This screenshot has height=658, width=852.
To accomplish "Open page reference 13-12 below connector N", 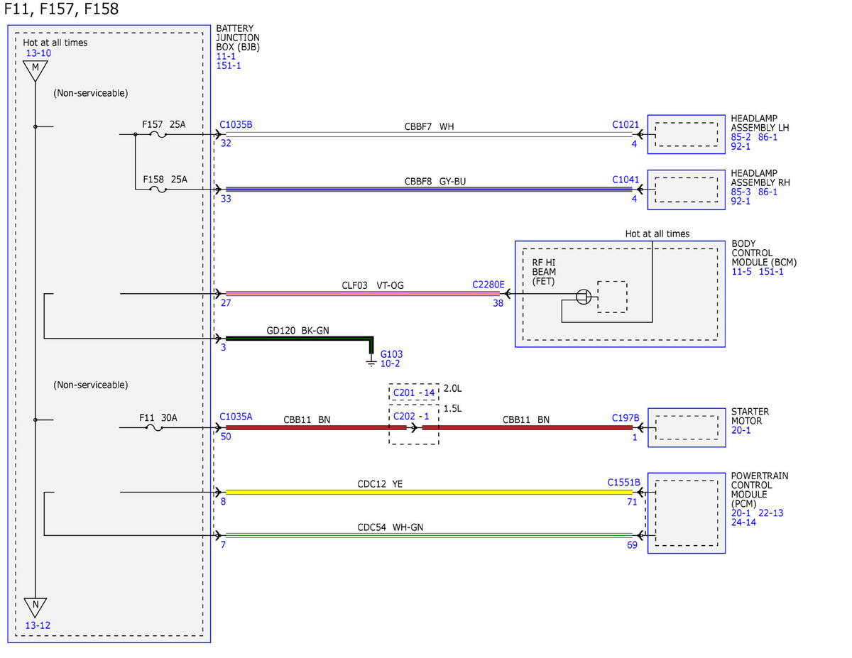I will (x=38, y=626).
